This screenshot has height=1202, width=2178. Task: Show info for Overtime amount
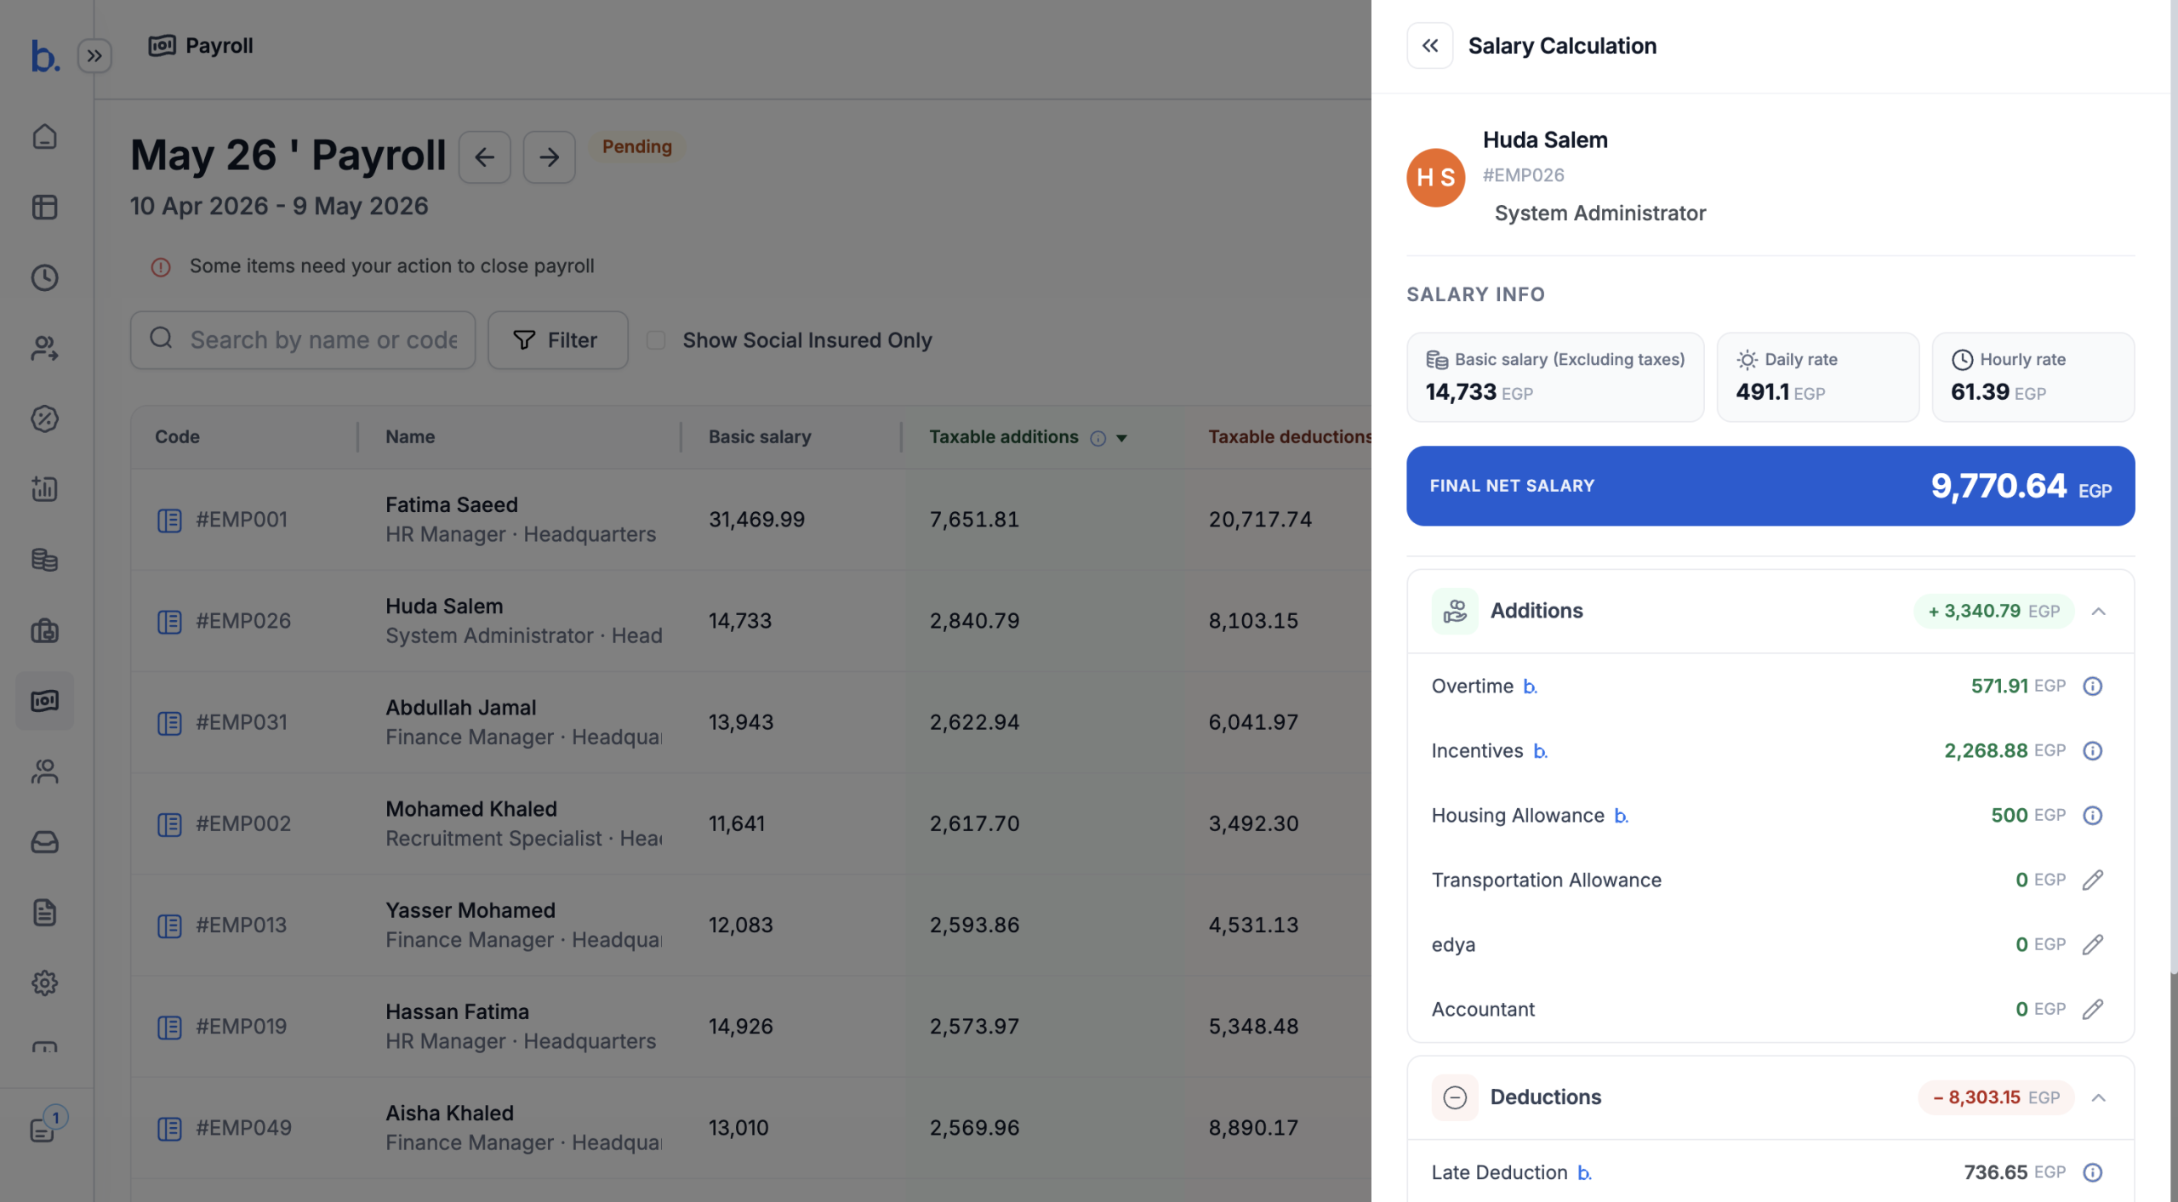click(x=2093, y=686)
